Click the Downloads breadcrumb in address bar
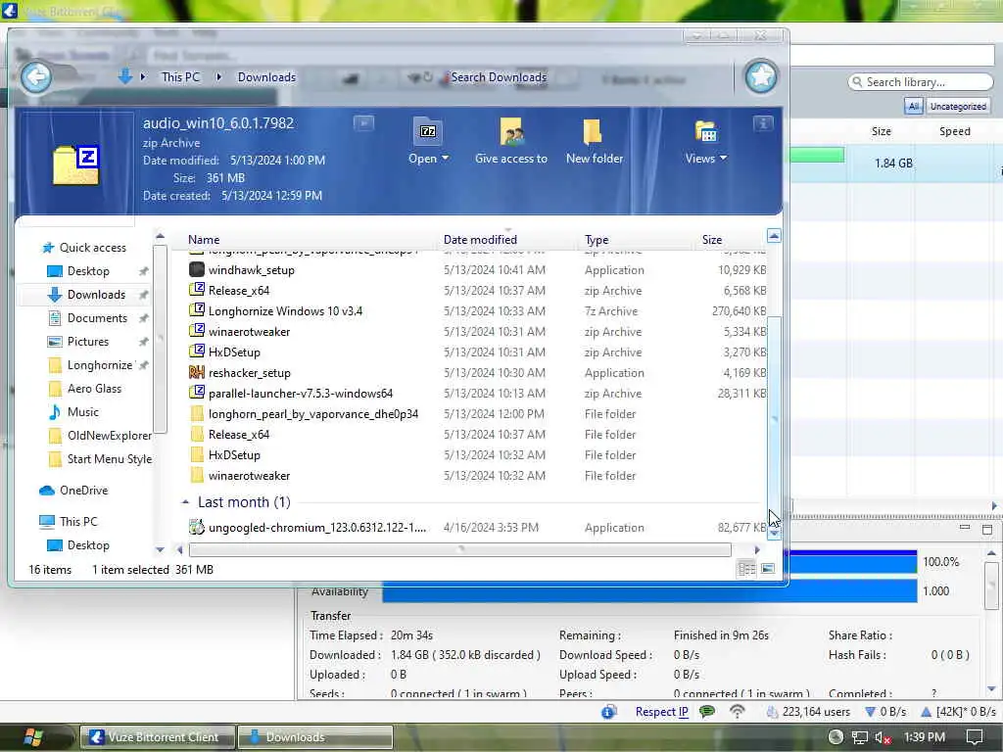 266,76
